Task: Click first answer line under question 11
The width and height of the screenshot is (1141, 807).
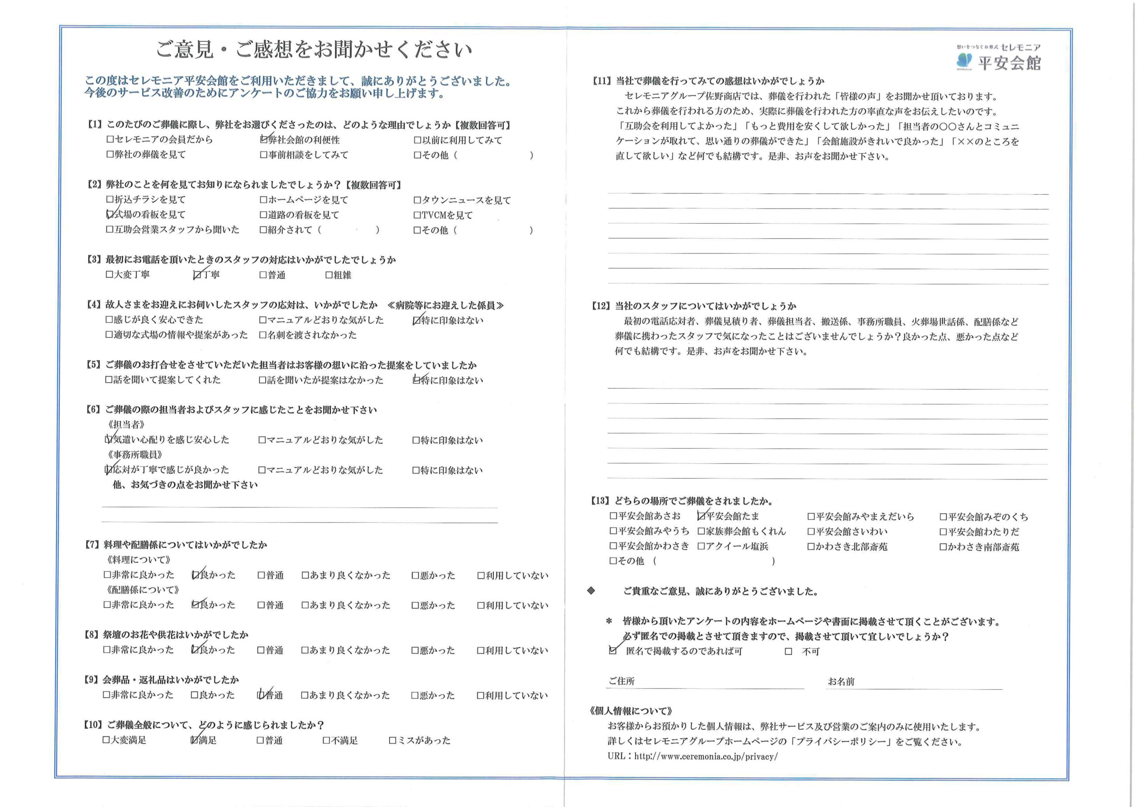Action: (x=829, y=193)
